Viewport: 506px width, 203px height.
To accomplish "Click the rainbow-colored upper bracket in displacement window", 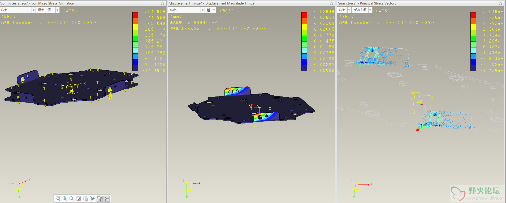I will tap(237, 91).
